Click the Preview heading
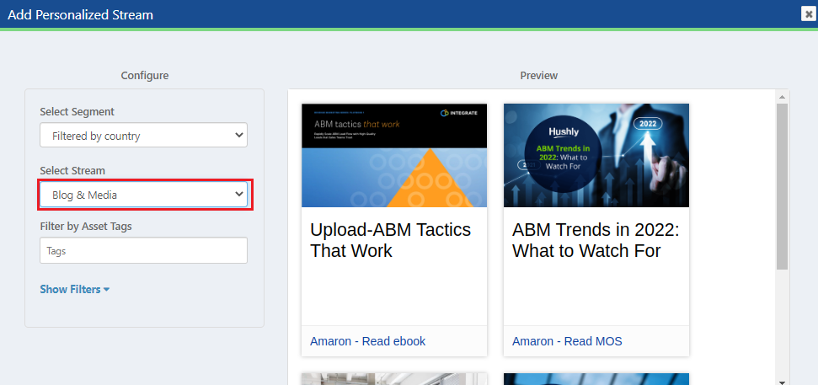Screen dimensions: 818x385 (539, 76)
